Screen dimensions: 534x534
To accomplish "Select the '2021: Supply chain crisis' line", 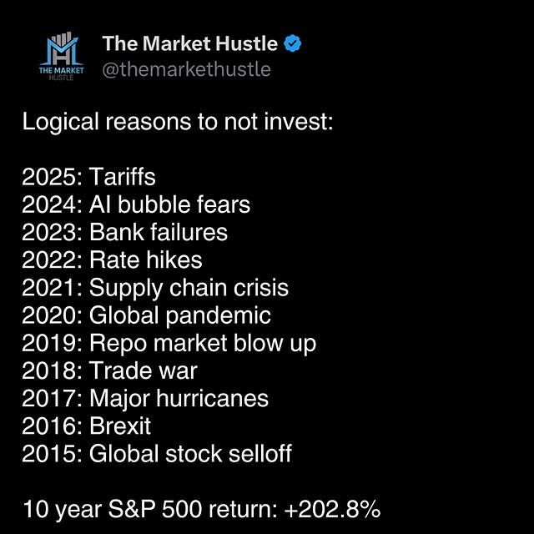I will point(155,288).
